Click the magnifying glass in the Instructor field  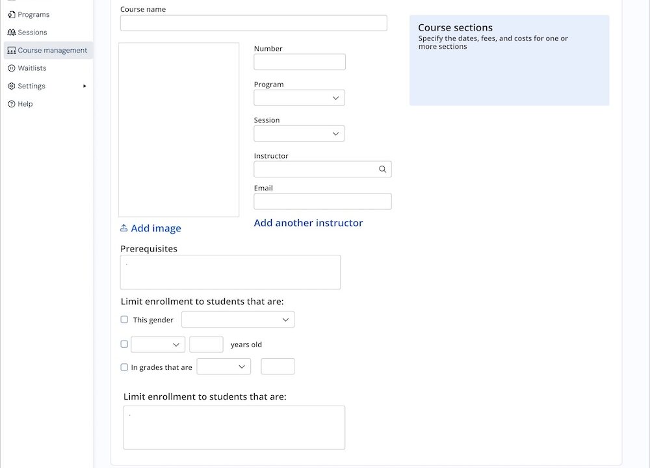point(382,168)
